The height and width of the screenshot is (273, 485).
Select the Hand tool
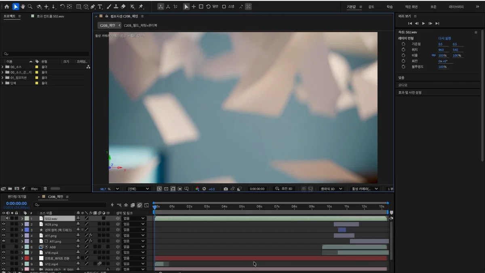pyautogui.click(x=23, y=6)
